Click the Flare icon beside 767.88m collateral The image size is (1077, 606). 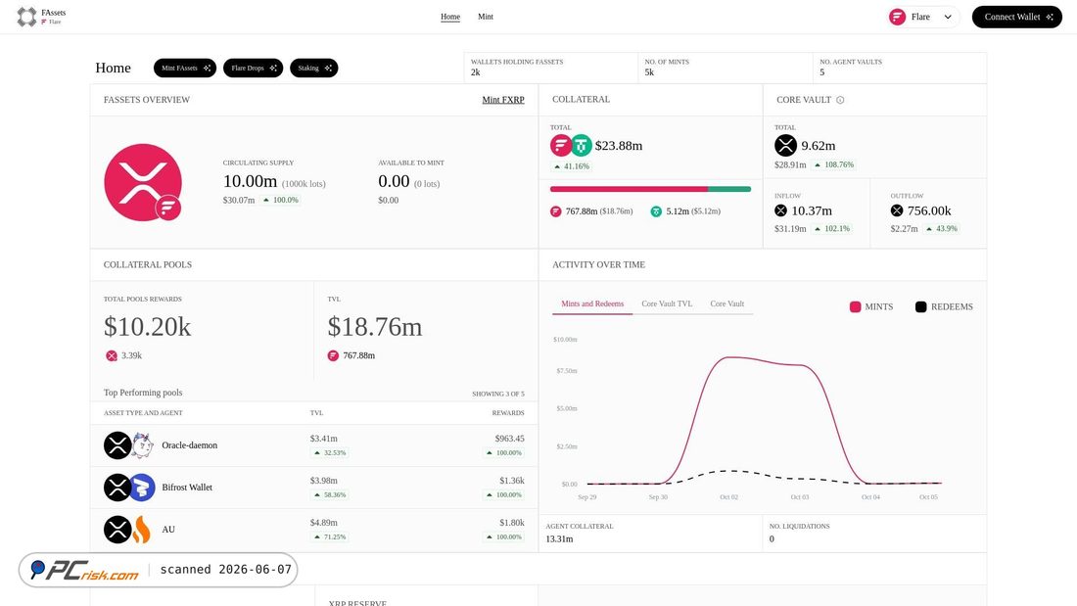pyautogui.click(x=556, y=211)
